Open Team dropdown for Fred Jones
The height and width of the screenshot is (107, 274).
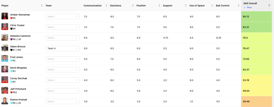[x=62, y=59]
